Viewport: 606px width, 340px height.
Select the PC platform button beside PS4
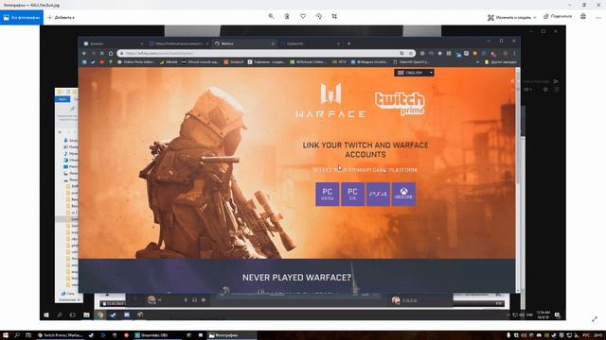pyautogui.click(x=352, y=194)
